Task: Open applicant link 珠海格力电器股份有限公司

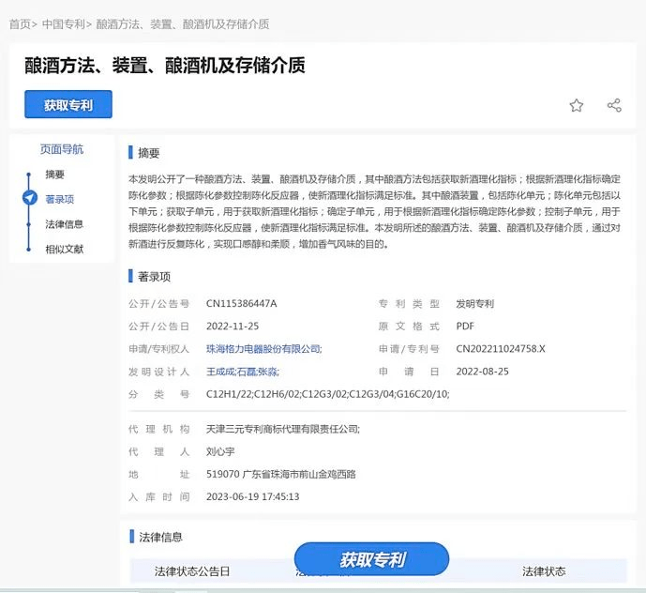Action: (x=263, y=349)
